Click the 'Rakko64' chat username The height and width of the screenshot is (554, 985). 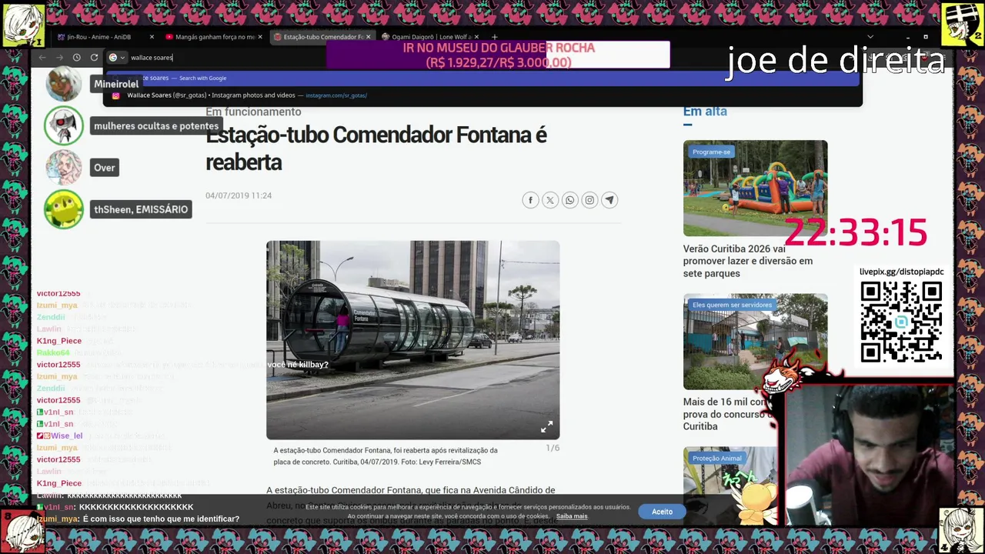pos(53,352)
